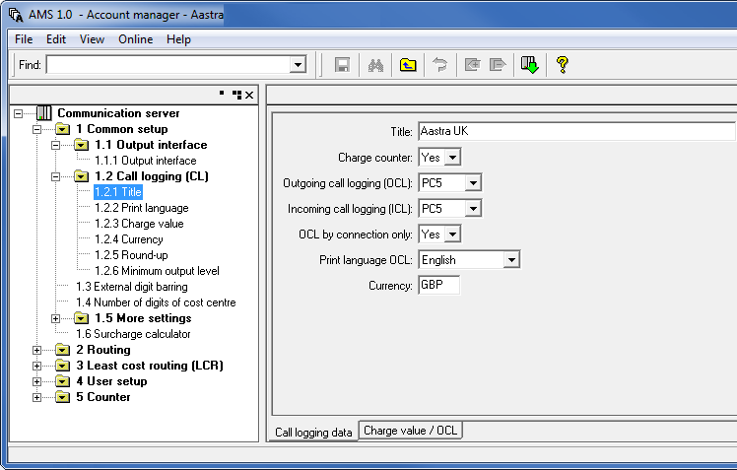The image size is (737, 470).
Task: Click the Undo arrow icon
Action: pos(439,65)
